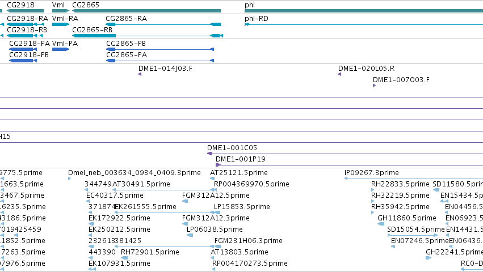Open the EK261555.5prime EST label

pyautogui.click(x=145, y=207)
